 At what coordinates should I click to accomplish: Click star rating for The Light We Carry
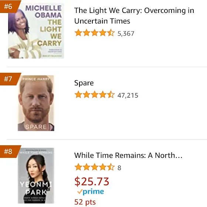coord(95,33)
